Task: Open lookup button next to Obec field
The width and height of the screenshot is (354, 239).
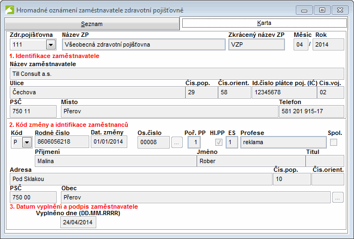Action: 338,197
